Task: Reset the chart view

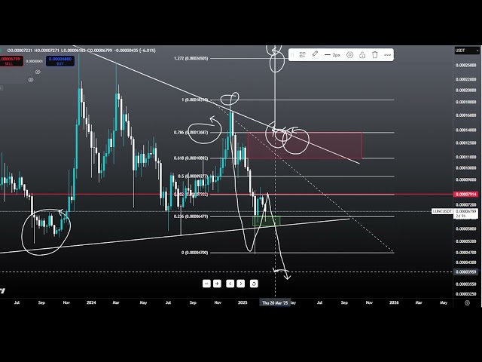Action: pyautogui.click(x=254, y=284)
